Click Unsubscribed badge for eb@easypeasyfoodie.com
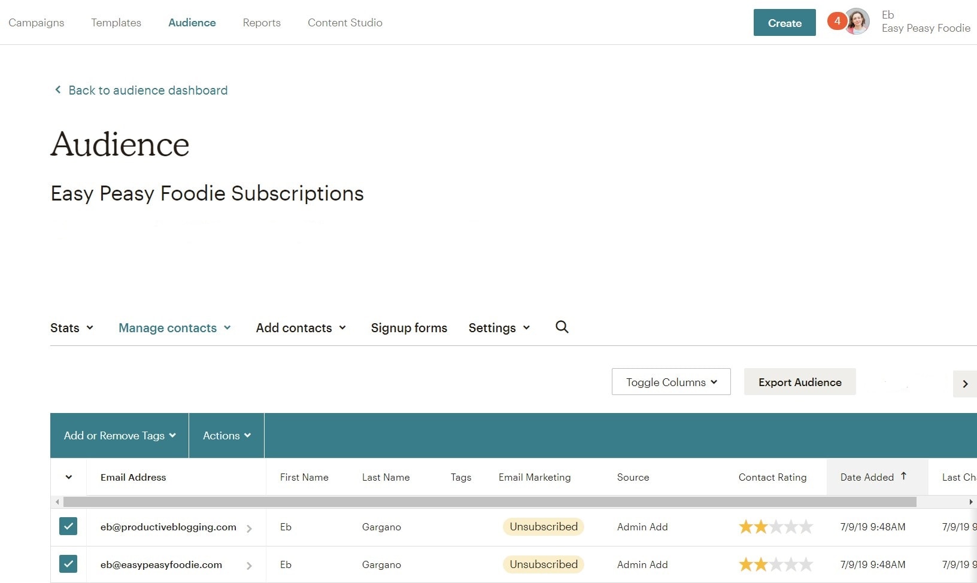This screenshot has width=977, height=583. tap(544, 564)
